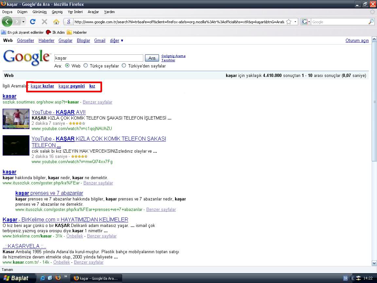Open the İlk Adım bookmark
Image resolution: width=377 pixels, height=283 pixels.
(55, 32)
